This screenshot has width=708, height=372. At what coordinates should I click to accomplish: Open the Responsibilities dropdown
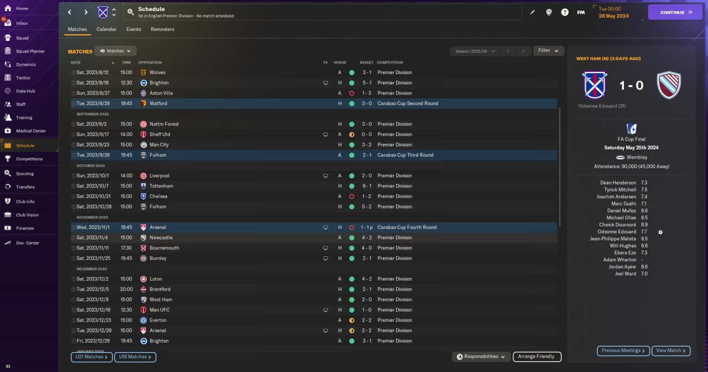[481, 357]
